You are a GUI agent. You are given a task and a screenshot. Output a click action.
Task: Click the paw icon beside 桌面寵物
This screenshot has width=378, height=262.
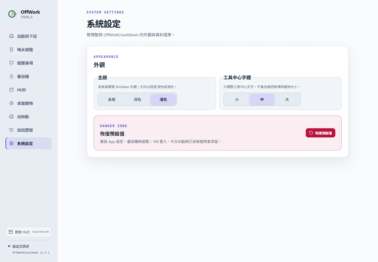click(x=11, y=103)
